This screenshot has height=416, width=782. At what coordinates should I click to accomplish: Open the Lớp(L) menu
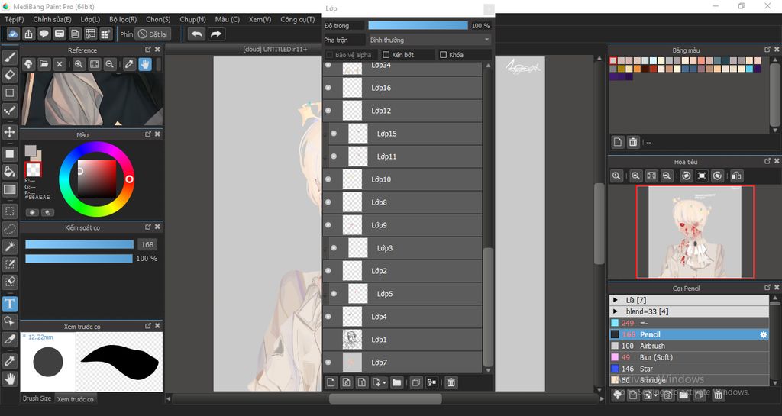[90, 19]
